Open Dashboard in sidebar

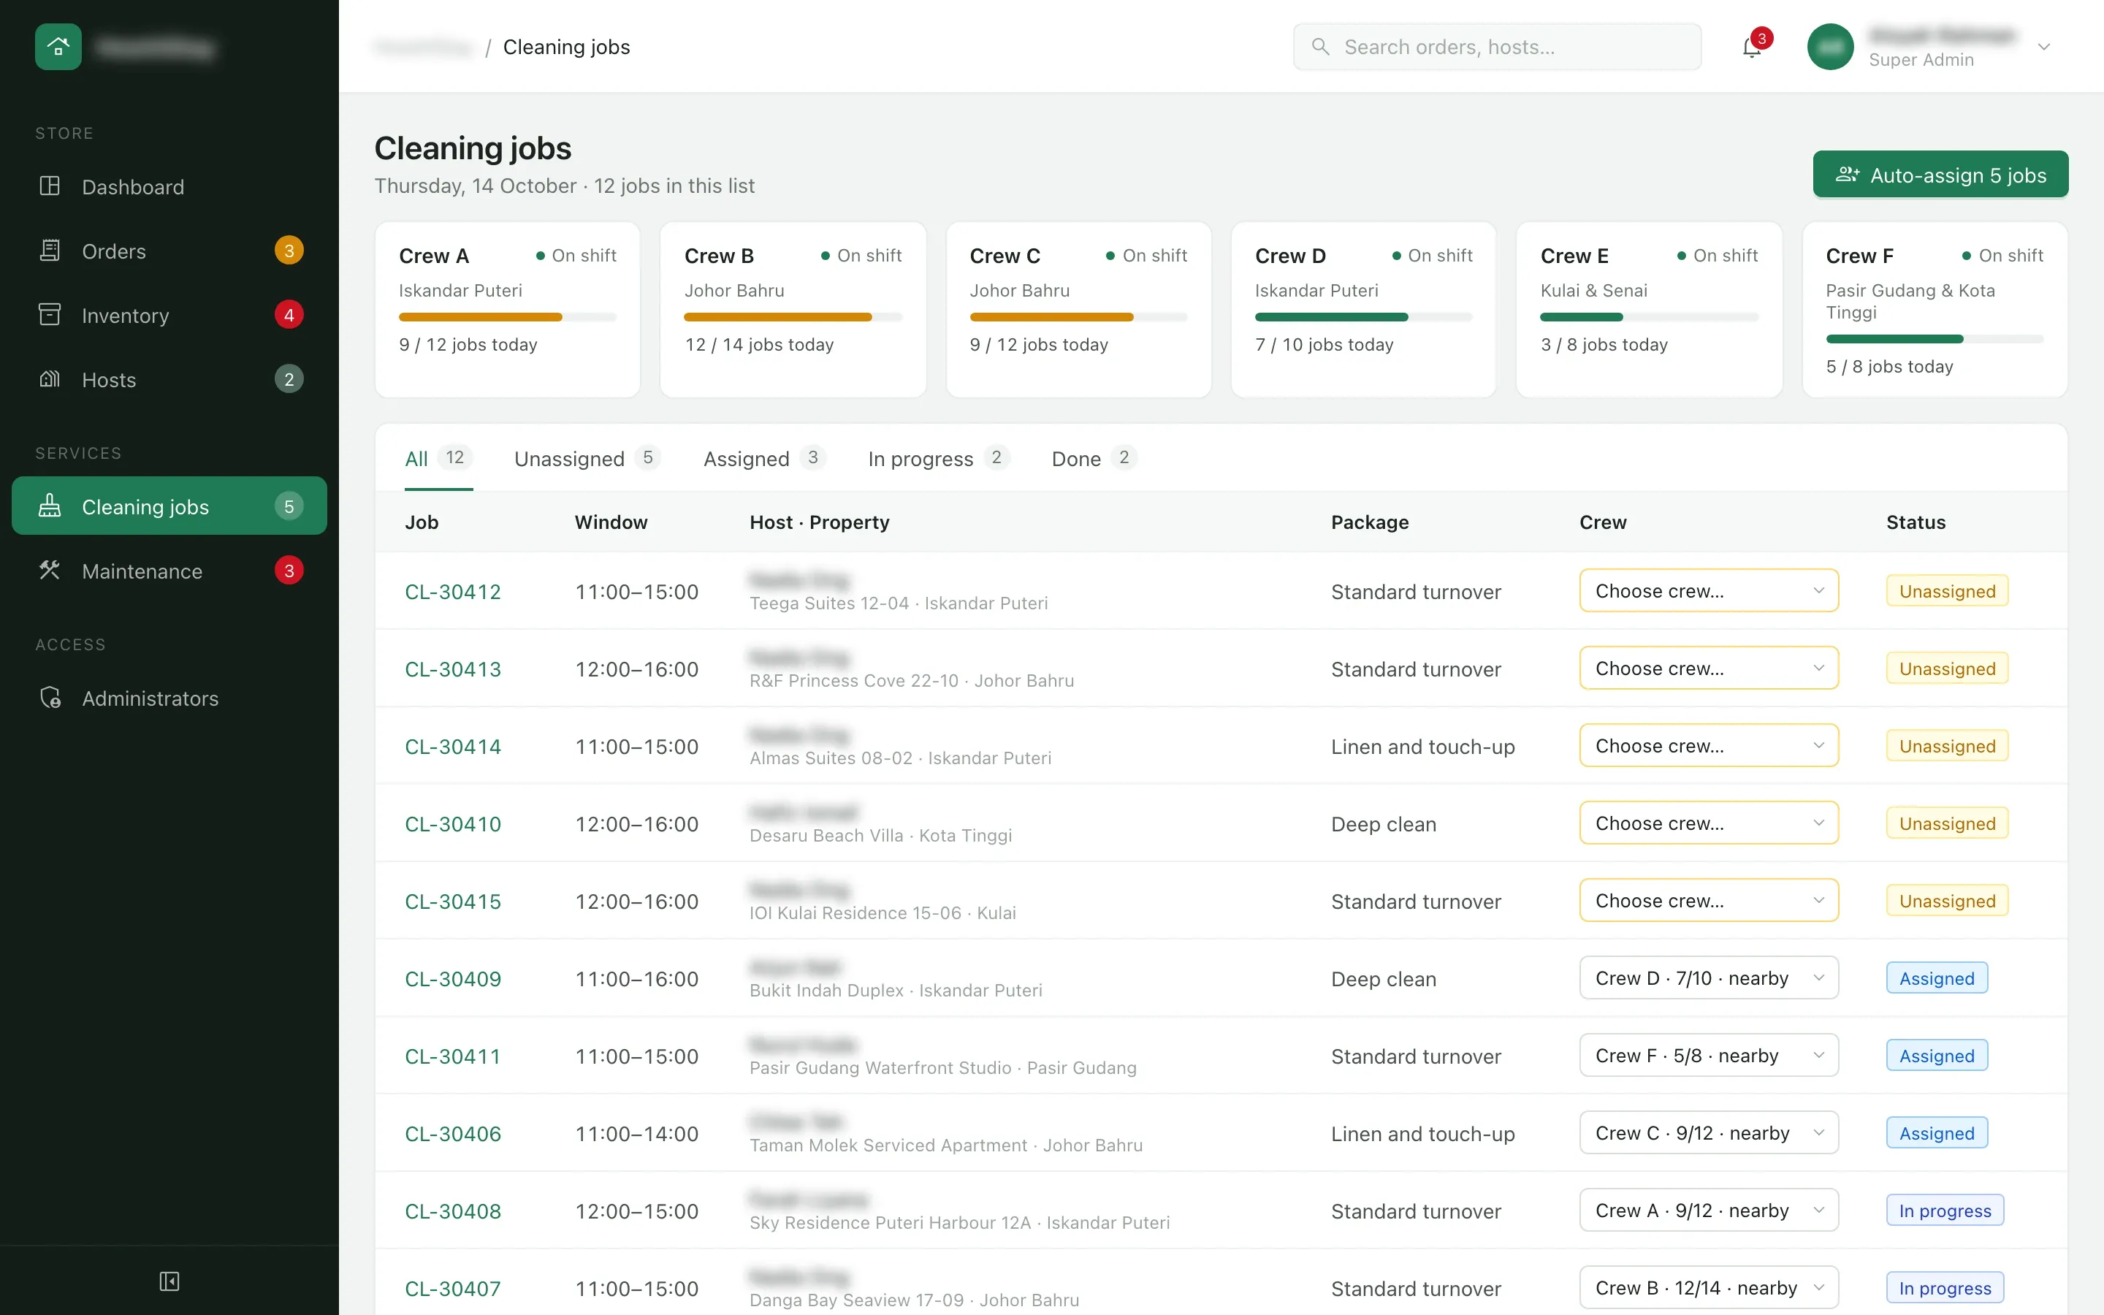pos(169,186)
